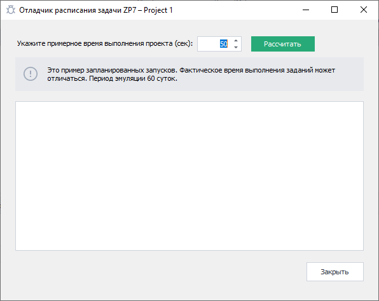Click 'Project 1' in the title bar
Image resolution: width=379 pixels, height=301 pixels.
158,10
